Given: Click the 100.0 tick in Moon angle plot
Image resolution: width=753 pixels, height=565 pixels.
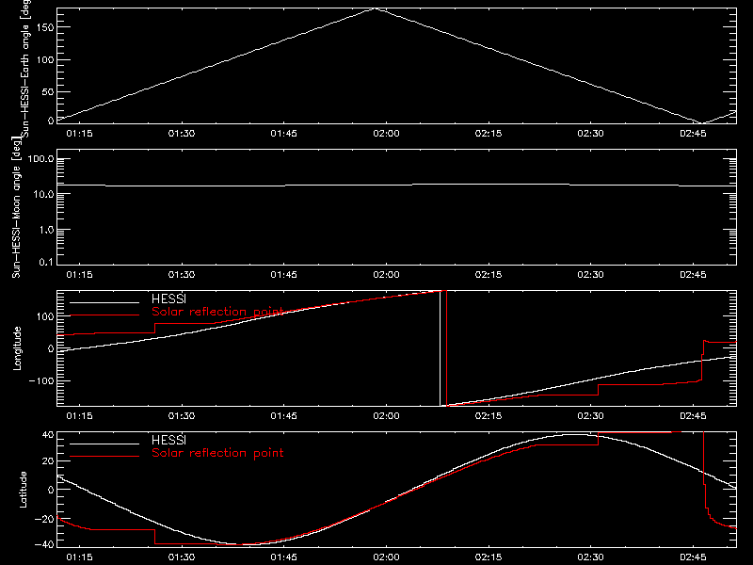Looking at the screenshot, I should coord(40,159).
